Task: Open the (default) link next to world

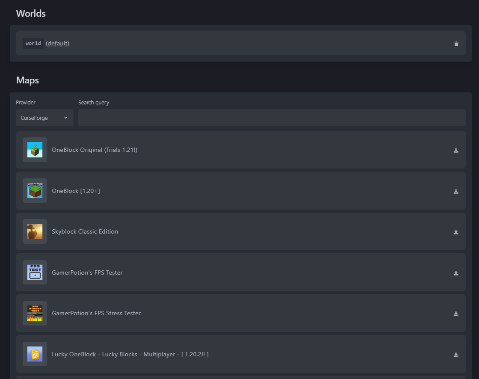Action: (57, 43)
